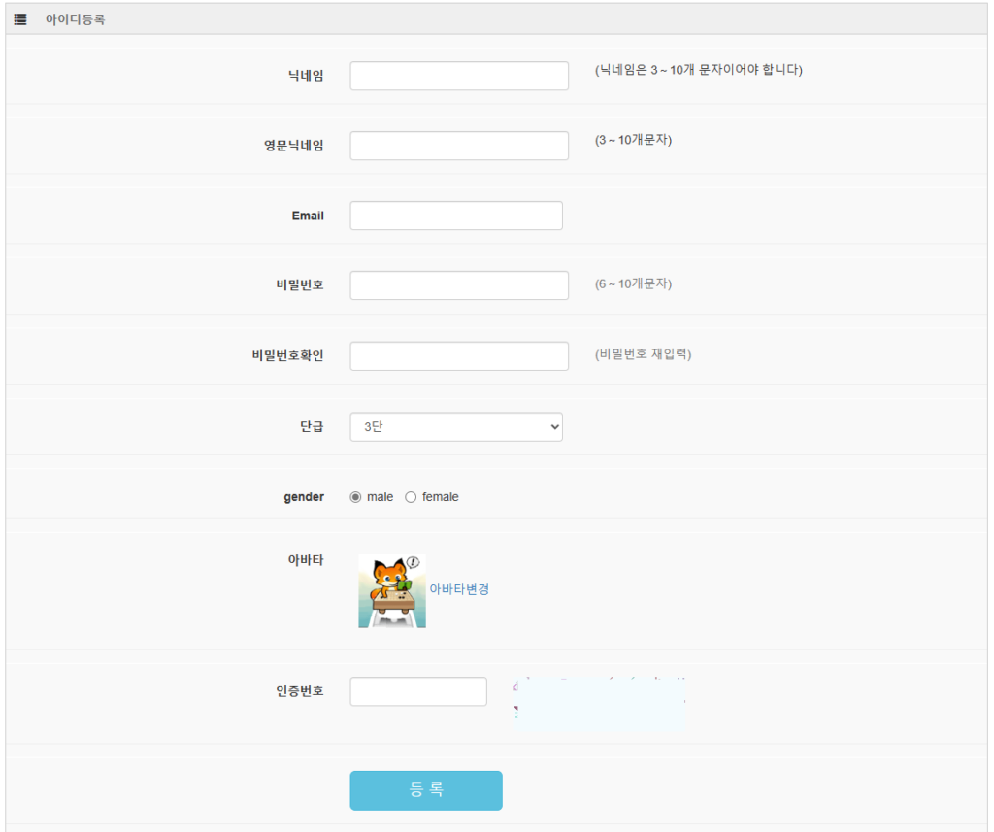
Task: Click the 'male' option label
Action: pos(380,497)
